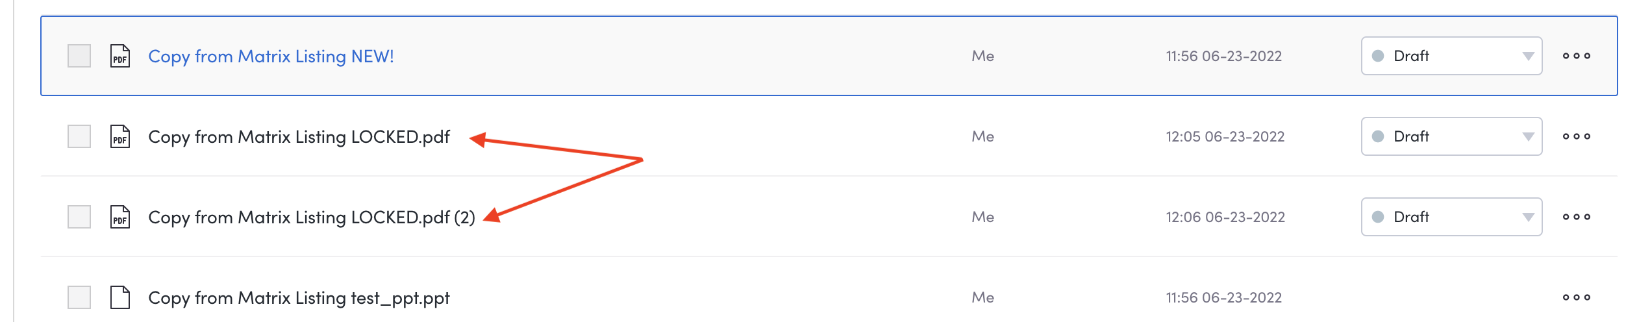Click PDF icon of LOCKED.pdf (2) file
The height and width of the screenshot is (322, 1626).
[120, 217]
